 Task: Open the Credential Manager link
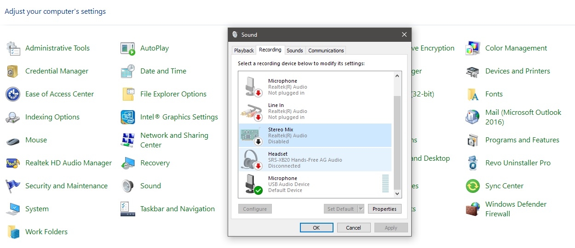[57, 71]
